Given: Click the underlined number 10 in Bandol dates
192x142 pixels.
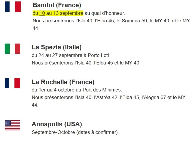Looking at the screenshot, I should 42,13.
